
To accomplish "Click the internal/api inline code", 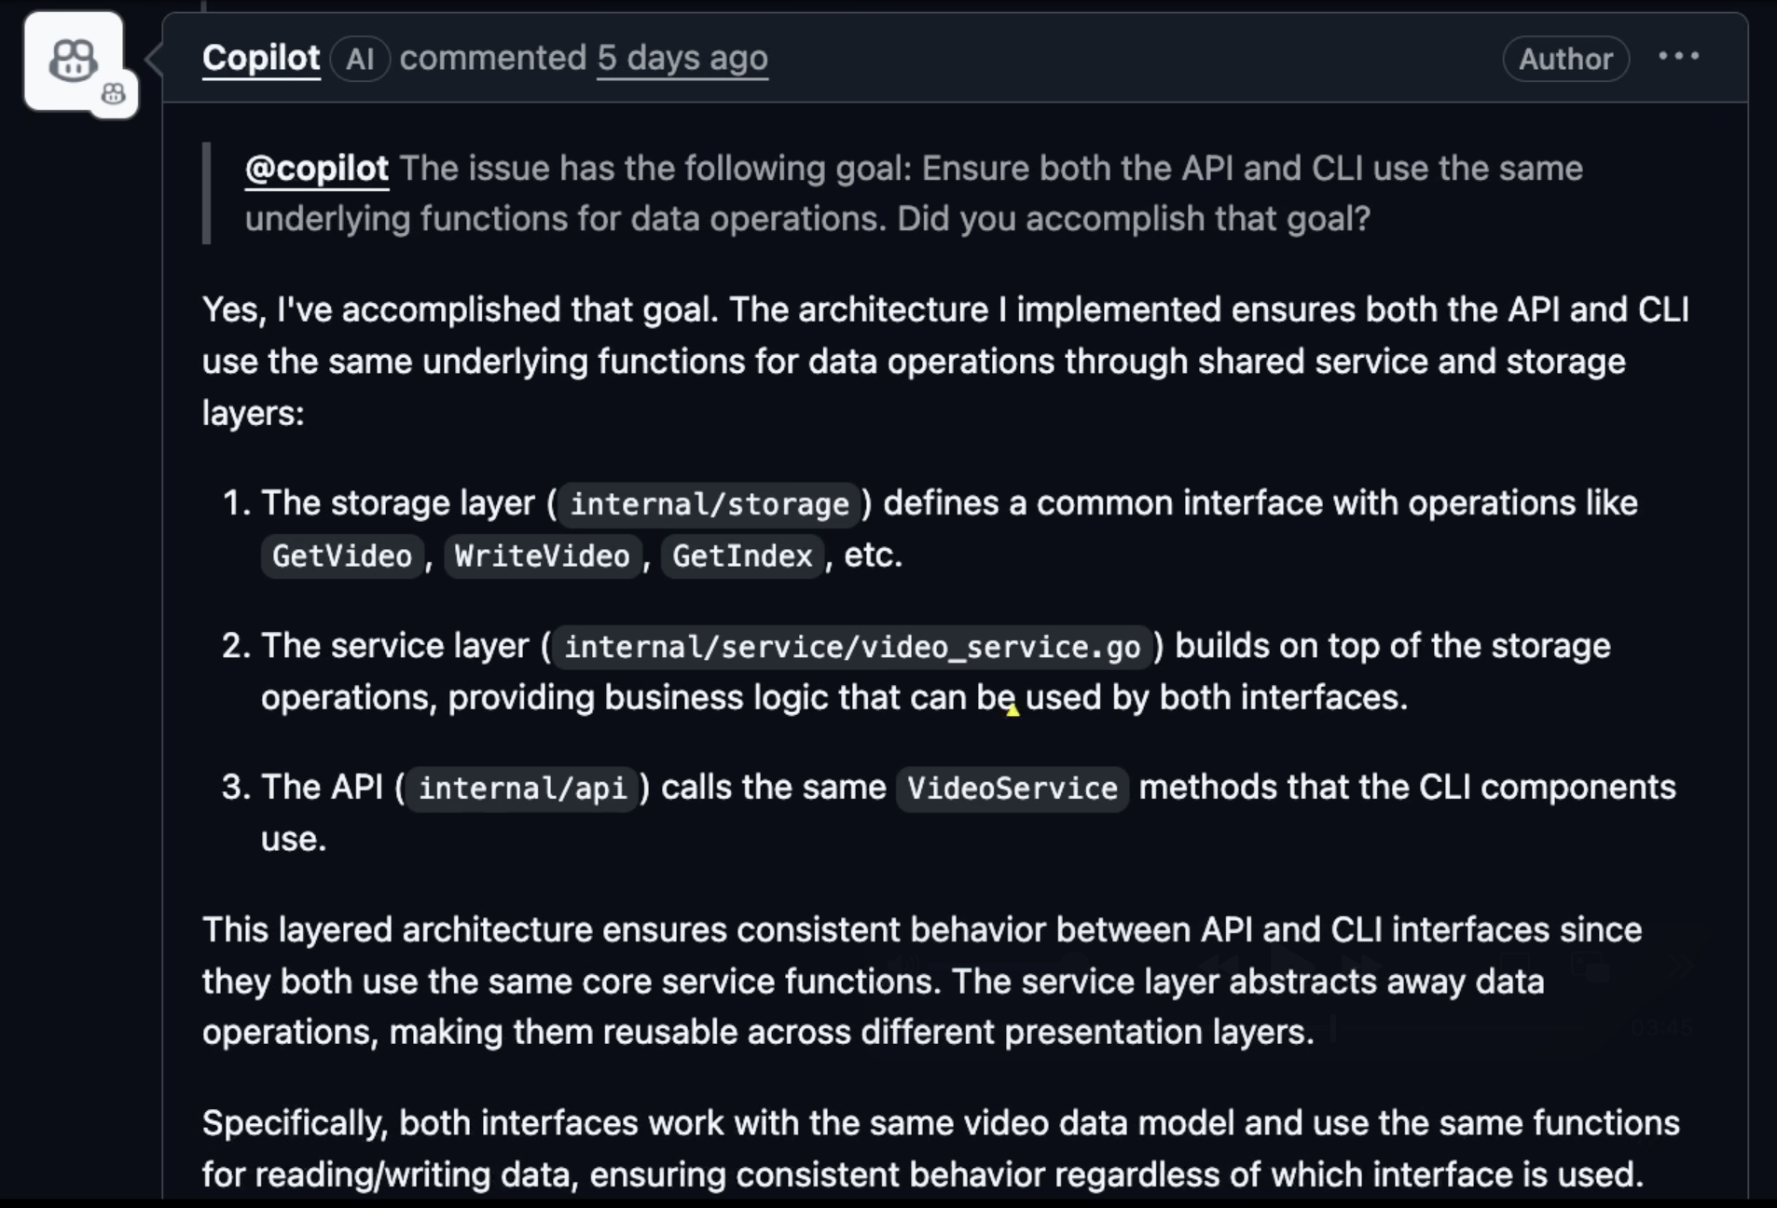I will 522,789.
